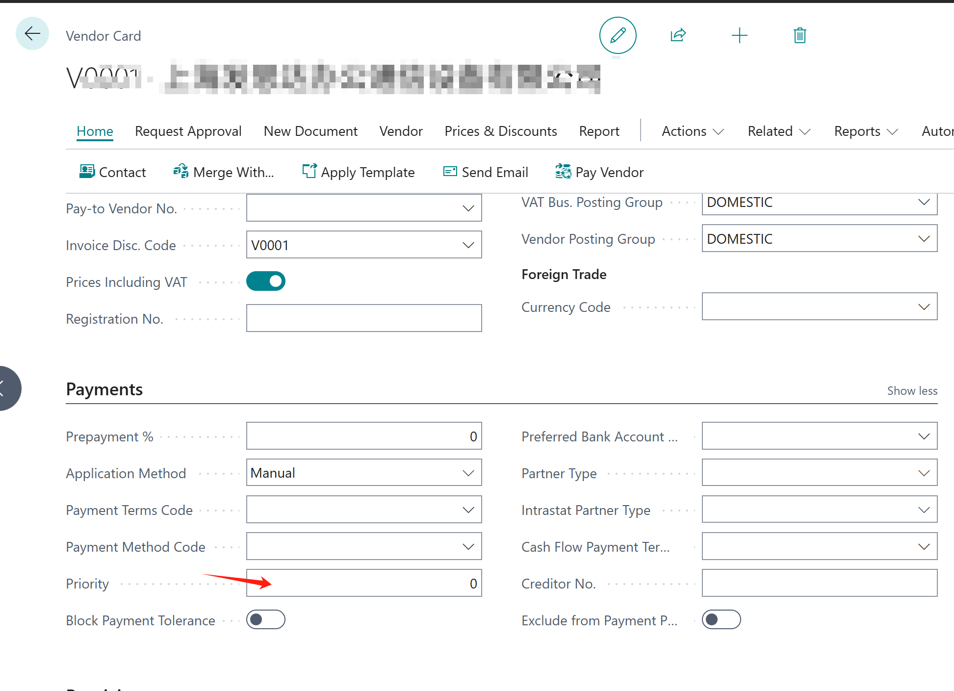Toggle Exclude from Payment Practices switch
This screenshot has width=954, height=691.
click(721, 620)
